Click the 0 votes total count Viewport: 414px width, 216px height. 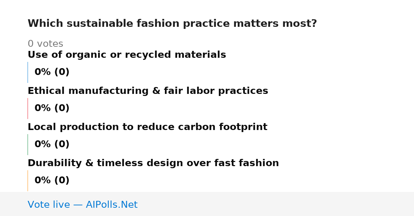pyautogui.click(x=45, y=44)
